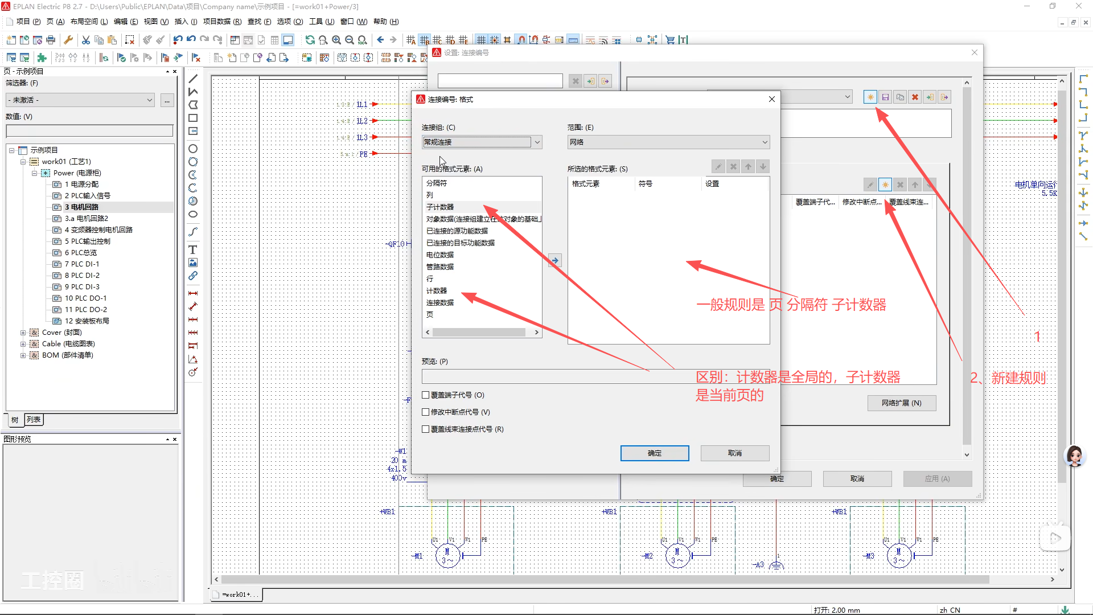Expand the Cover (封面) tree node
Screen dimensions: 1093x615
click(23, 333)
